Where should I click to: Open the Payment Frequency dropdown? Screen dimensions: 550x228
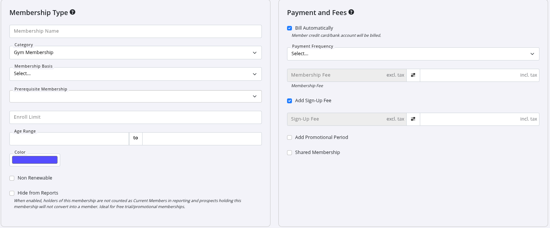tap(413, 54)
